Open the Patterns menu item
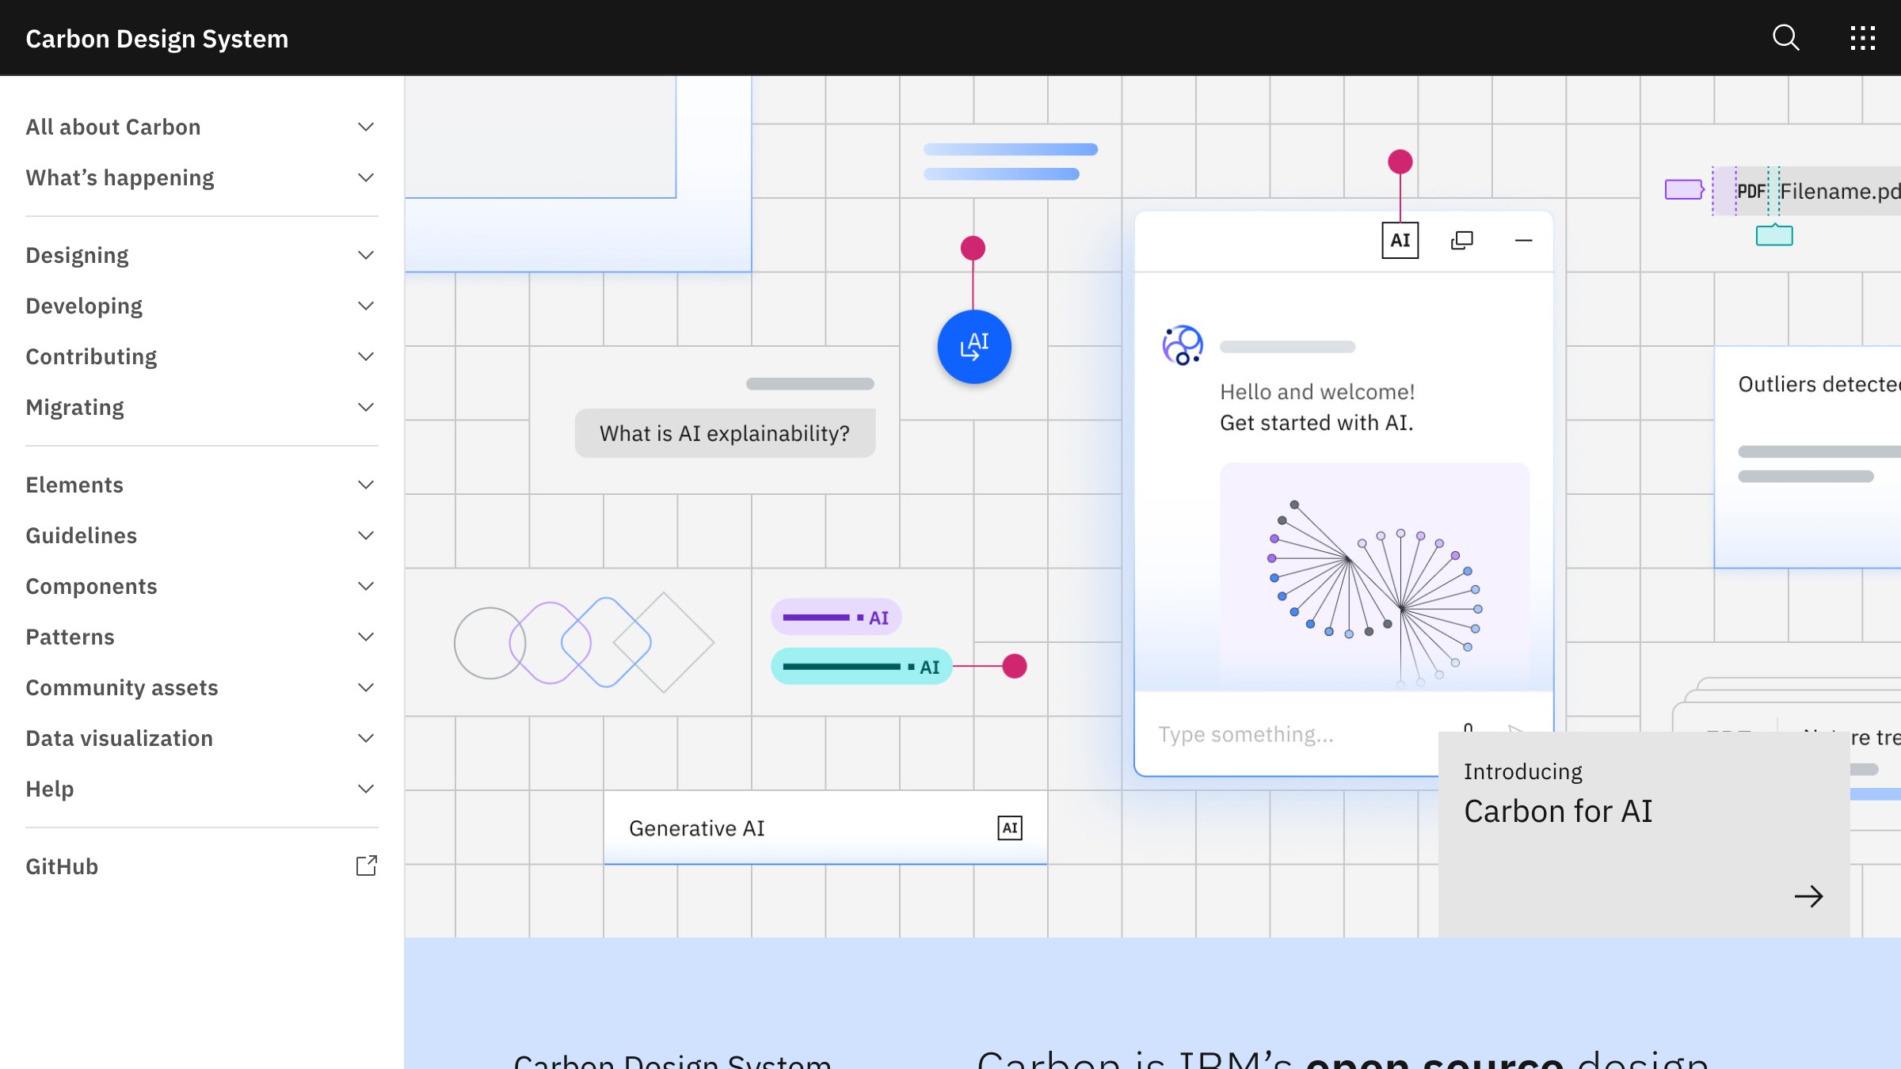 201,637
